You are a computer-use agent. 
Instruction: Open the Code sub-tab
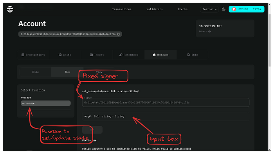[x=36, y=72]
